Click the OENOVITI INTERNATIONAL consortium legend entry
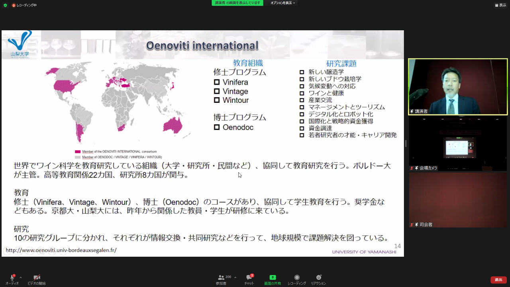The image size is (510, 287). pos(116,151)
